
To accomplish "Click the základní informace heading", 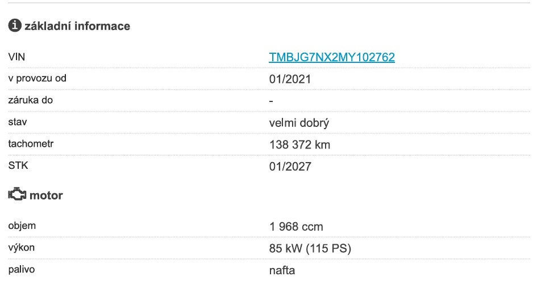I will point(77,26).
